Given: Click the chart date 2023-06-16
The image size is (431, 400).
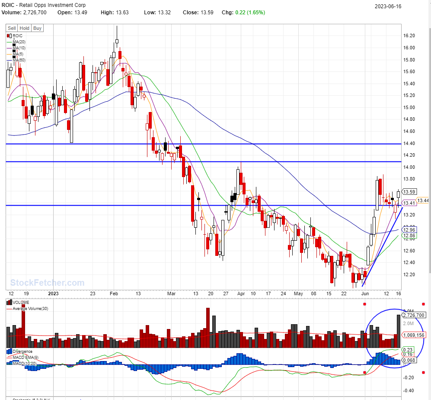Looking at the screenshot, I should pos(388,6).
